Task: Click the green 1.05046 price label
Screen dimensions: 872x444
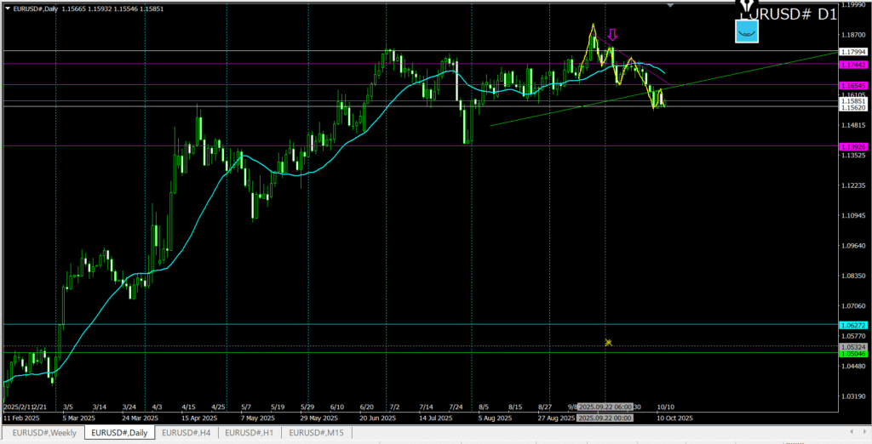Action: (852, 353)
